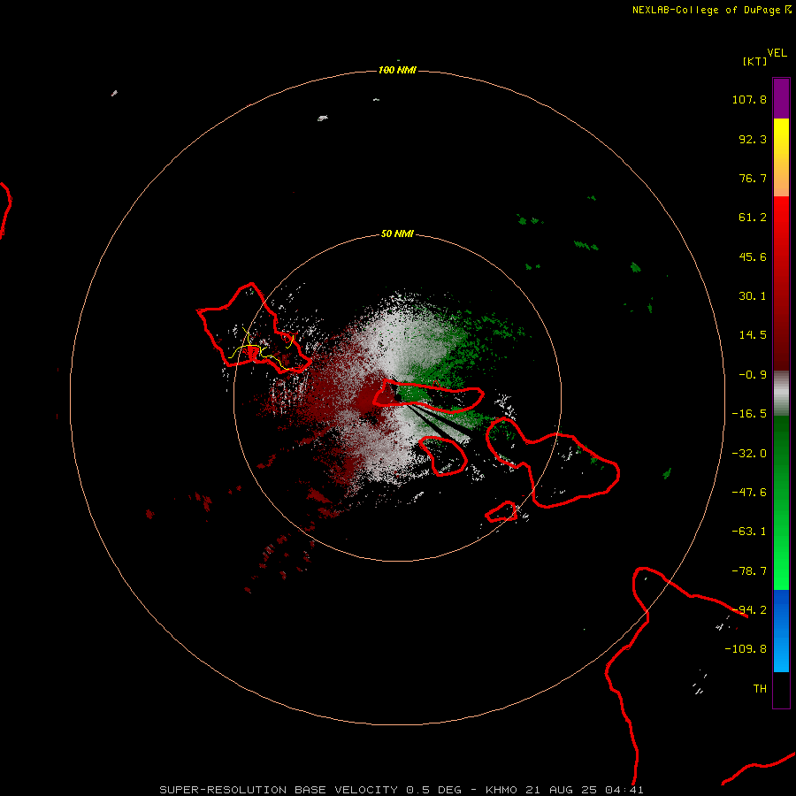Click the radar site at the center

click(398, 398)
